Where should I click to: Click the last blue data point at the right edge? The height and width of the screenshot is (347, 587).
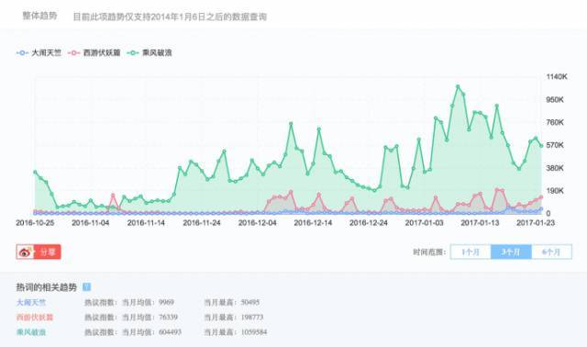coord(541,209)
